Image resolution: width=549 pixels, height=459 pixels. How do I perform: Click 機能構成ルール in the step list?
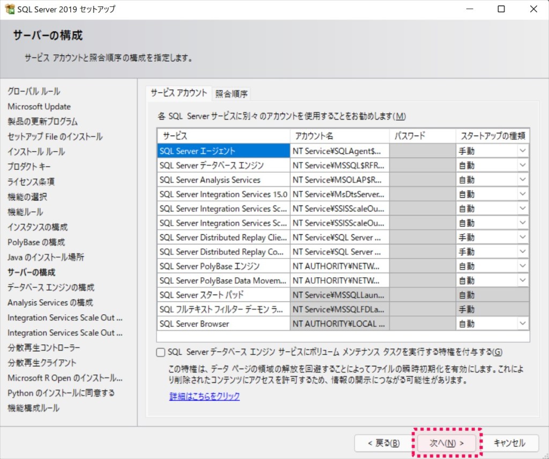pos(34,408)
